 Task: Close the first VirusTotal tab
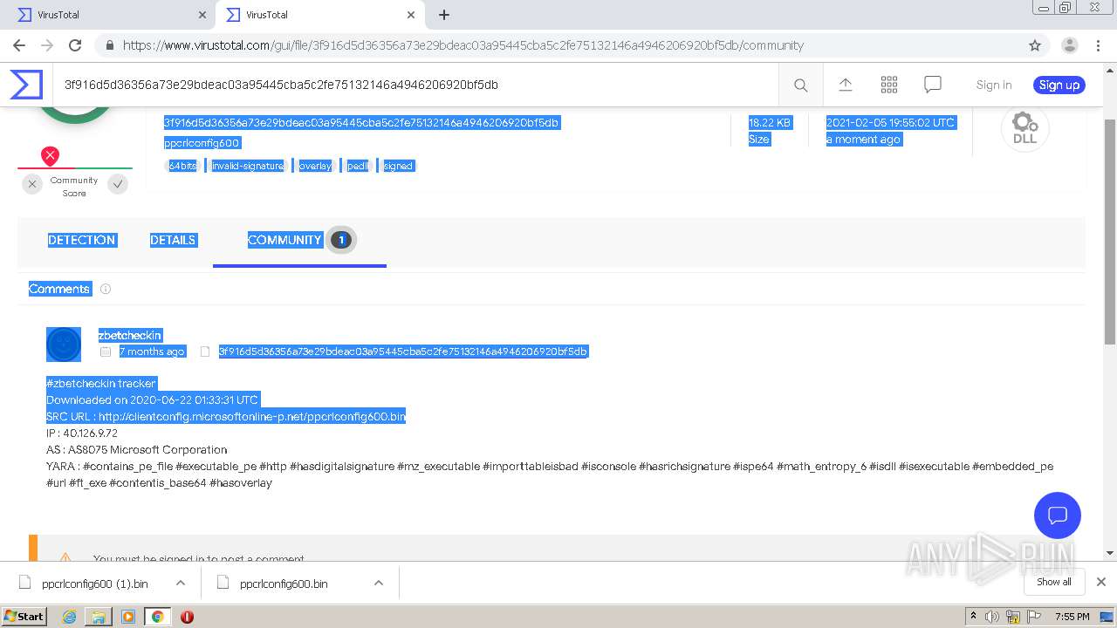coord(202,15)
